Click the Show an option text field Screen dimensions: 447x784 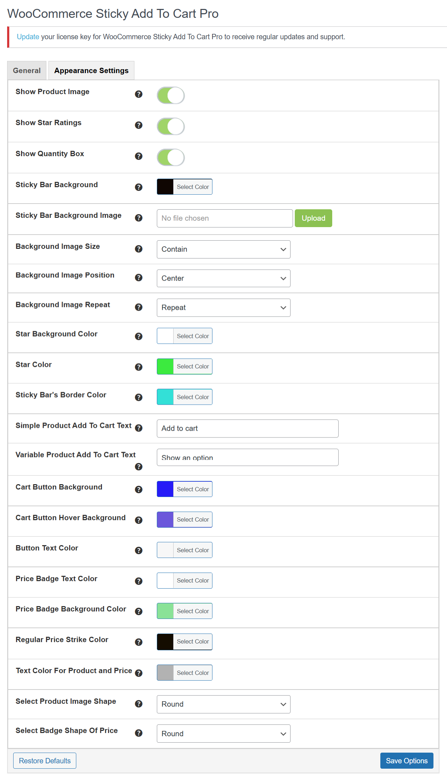coord(248,457)
